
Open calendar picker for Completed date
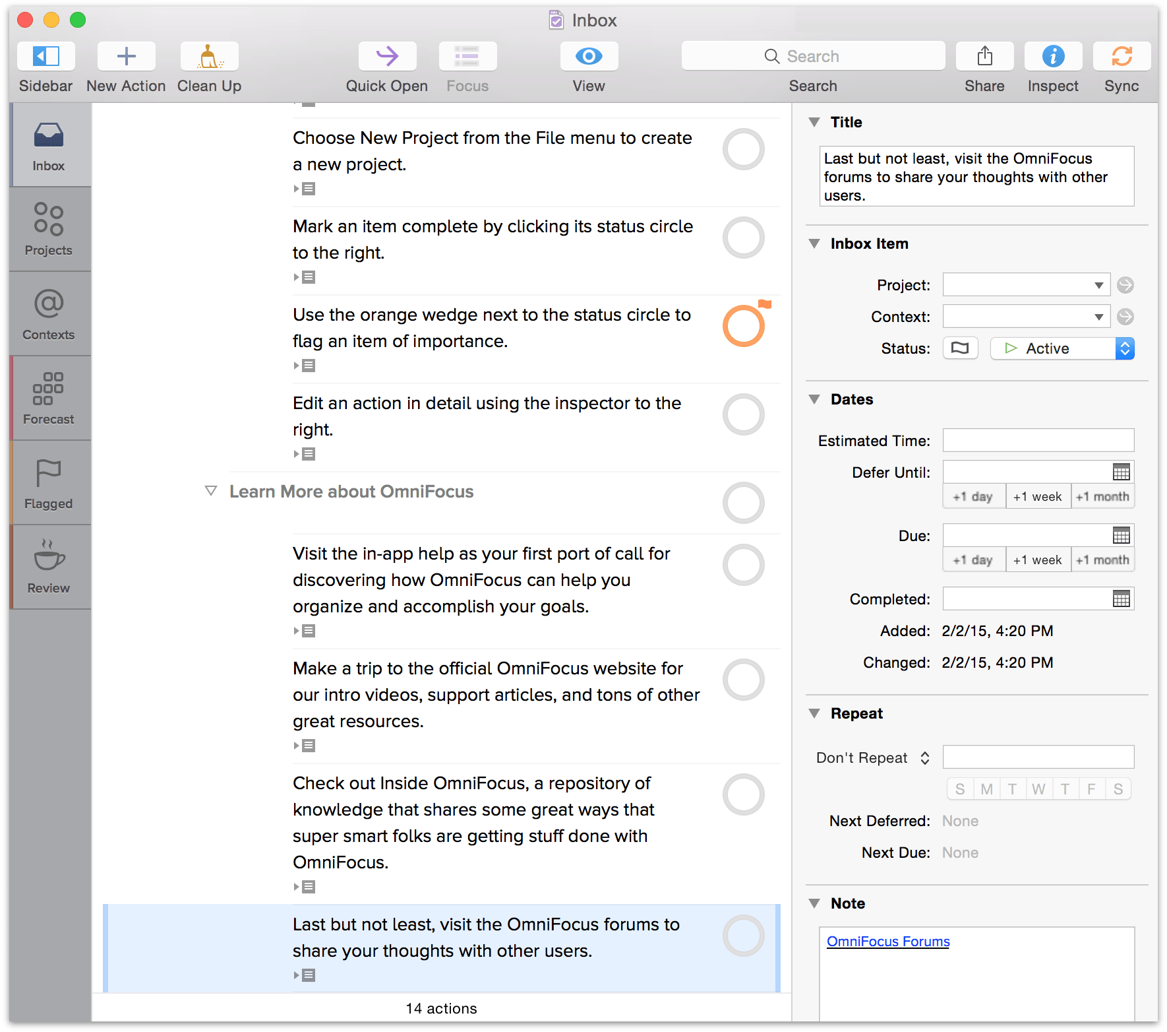1121,598
